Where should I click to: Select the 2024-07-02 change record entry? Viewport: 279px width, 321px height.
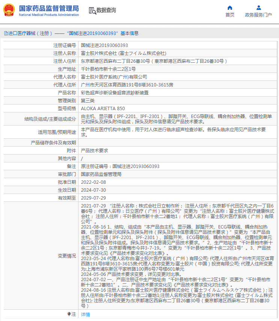[x=175, y=282]
